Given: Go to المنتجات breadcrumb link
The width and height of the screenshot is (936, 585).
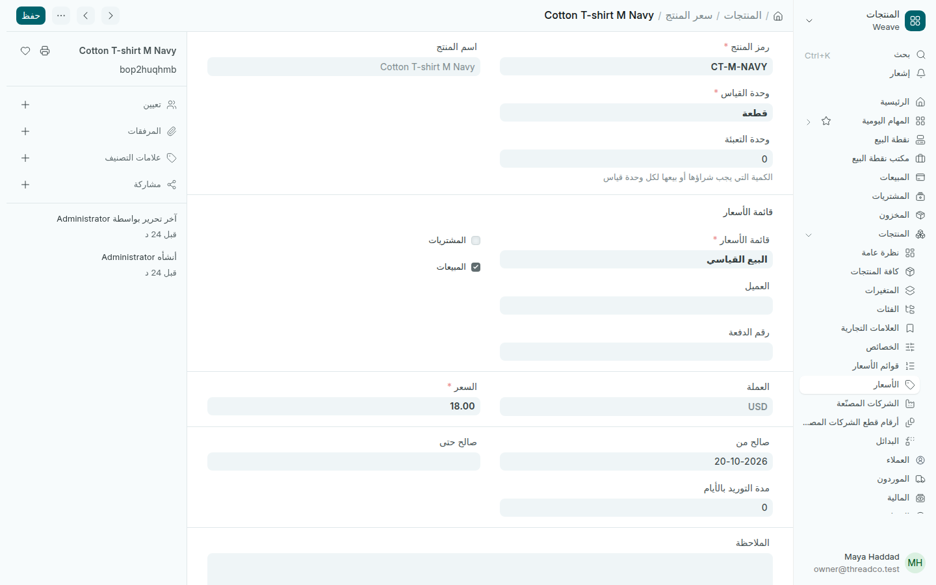Looking at the screenshot, I should coord(743,16).
